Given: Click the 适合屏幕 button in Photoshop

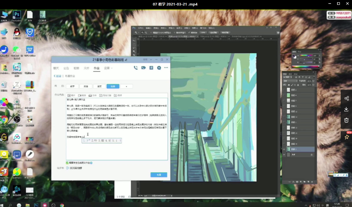Looking at the screenshot, I should pyautogui.click(x=213, y=33).
